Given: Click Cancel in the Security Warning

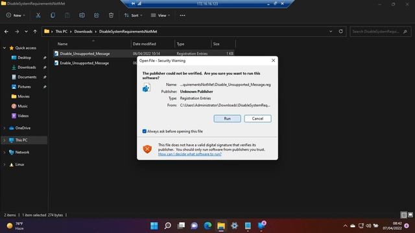Looking at the screenshot, I should click(257, 118).
